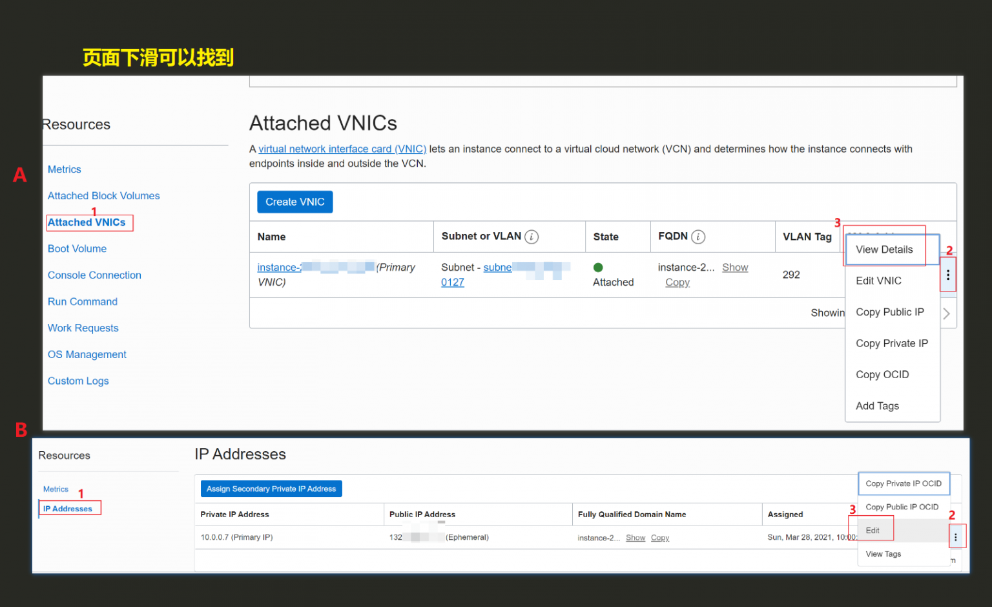Choose Edit VNIC in the context menu
The image size is (992, 607).
(878, 281)
